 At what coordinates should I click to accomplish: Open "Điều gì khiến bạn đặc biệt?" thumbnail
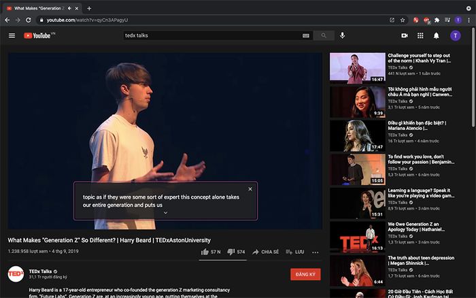pyautogui.click(x=358, y=135)
